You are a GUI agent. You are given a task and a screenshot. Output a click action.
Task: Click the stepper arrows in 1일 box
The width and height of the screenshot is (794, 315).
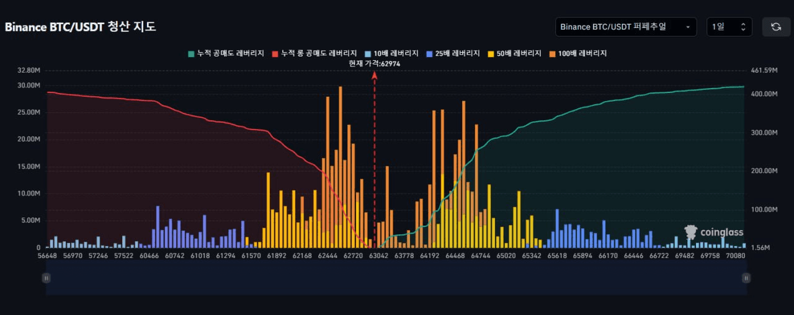click(743, 27)
